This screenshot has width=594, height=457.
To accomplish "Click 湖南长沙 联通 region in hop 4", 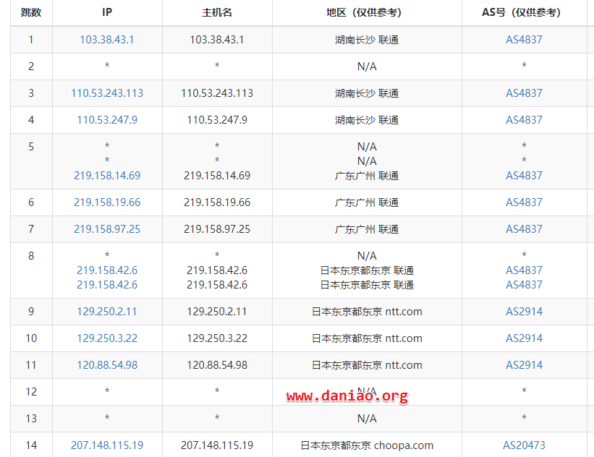I will click(x=367, y=120).
